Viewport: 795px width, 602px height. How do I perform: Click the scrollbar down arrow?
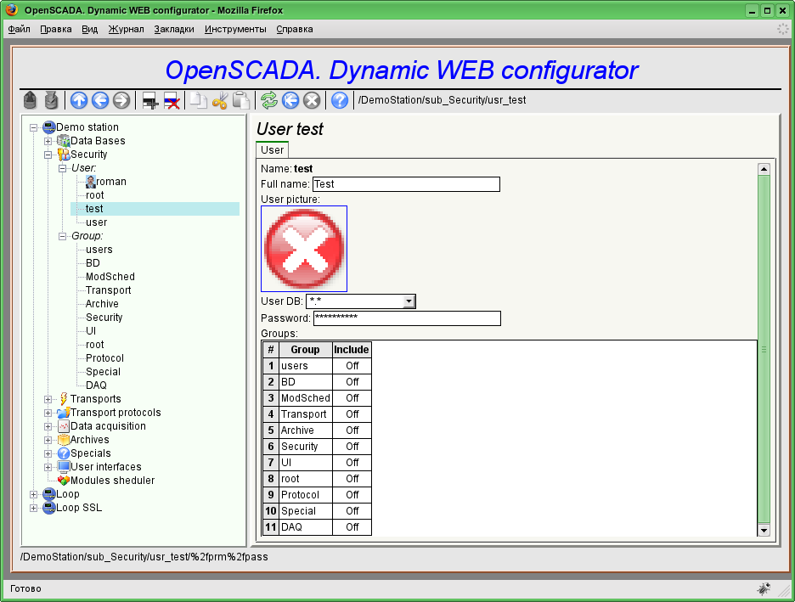pyautogui.click(x=764, y=530)
